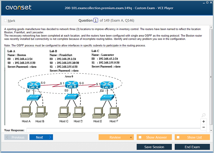The height and width of the screenshot is (153, 214).
Task: Select the Host F computer icon
Action: [x=114, y=113]
